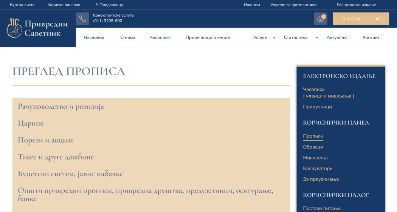Expand the Рачуноводство и ревизија section
The height and width of the screenshot is (212, 397).
click(61, 107)
